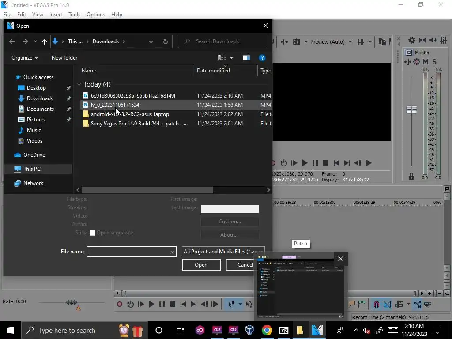
Task: Click Pause in the video preview transport
Action: [x=315, y=163]
